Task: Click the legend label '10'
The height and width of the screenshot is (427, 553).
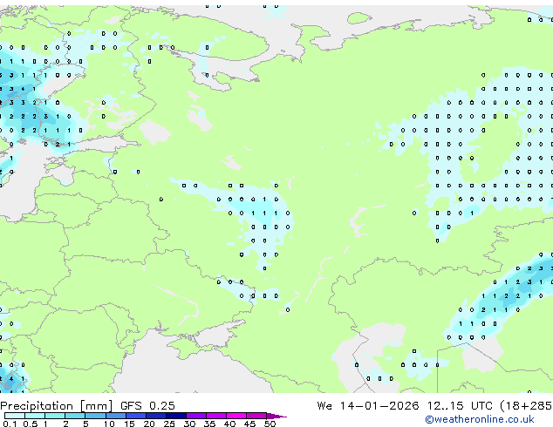Action: 109,424
